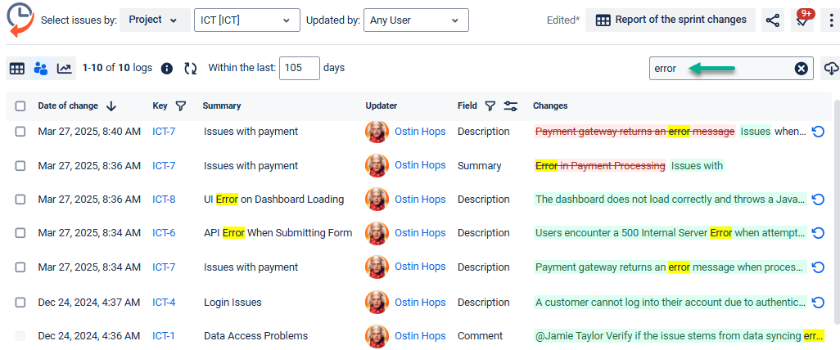Open the Any User updater dropdown
This screenshot has height=350, width=840.
click(416, 20)
